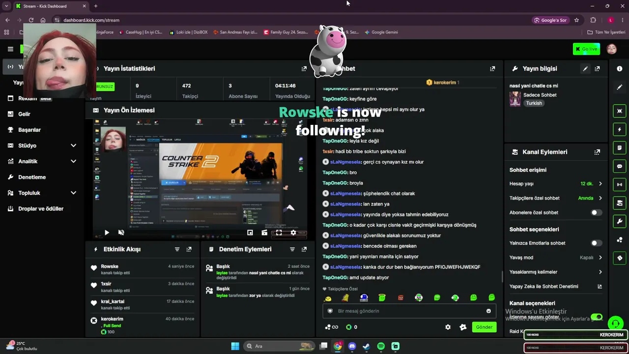Toggle channel actions widget in right toolbar

pos(619,203)
